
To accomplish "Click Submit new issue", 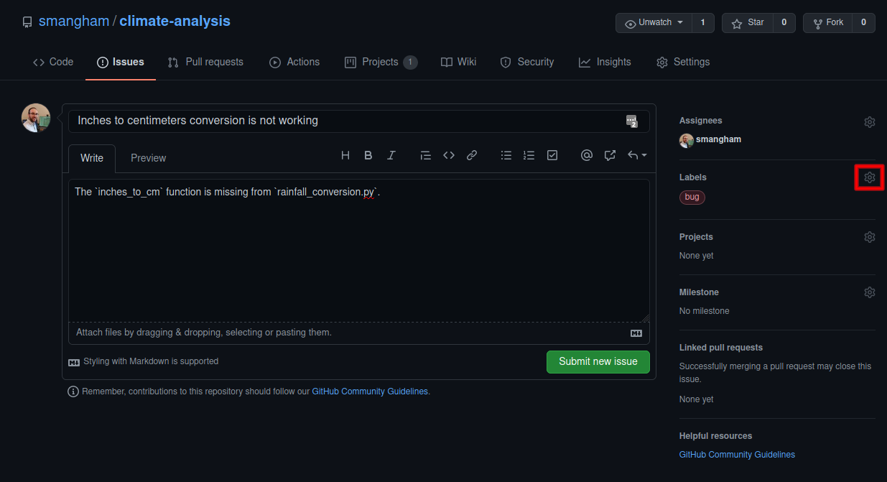I will tap(598, 362).
